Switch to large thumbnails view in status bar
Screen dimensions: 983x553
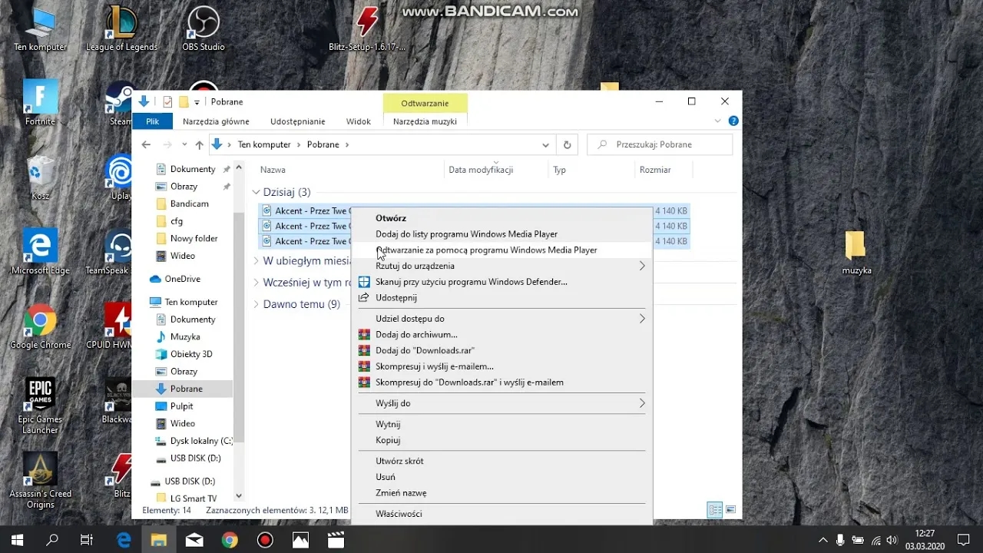[730, 509]
